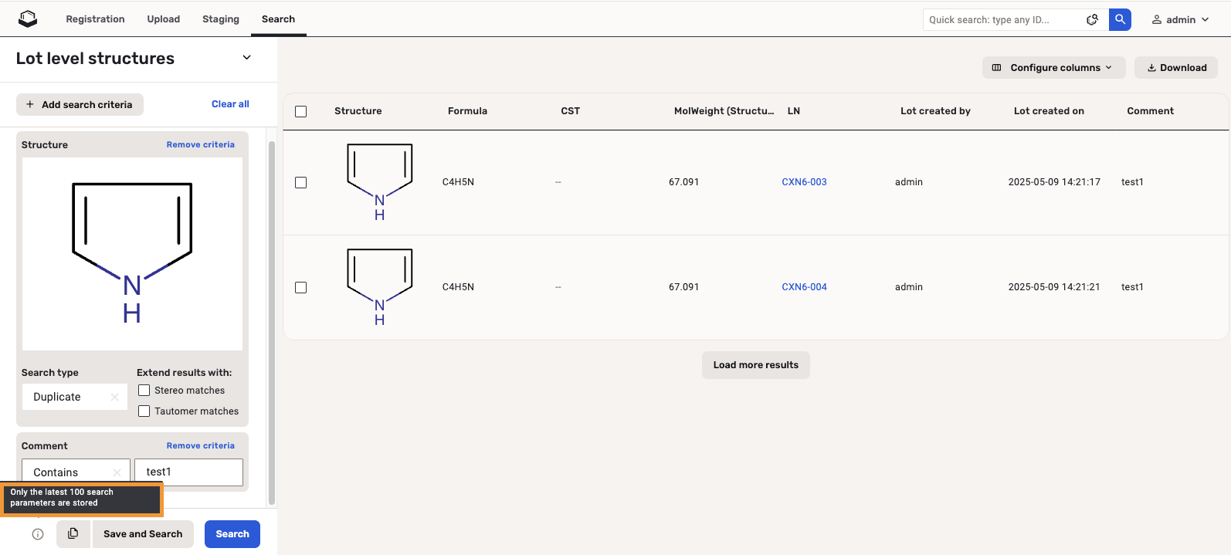This screenshot has width=1231, height=555.
Task: Enable the Stereo matches checkbox
Action: click(144, 391)
